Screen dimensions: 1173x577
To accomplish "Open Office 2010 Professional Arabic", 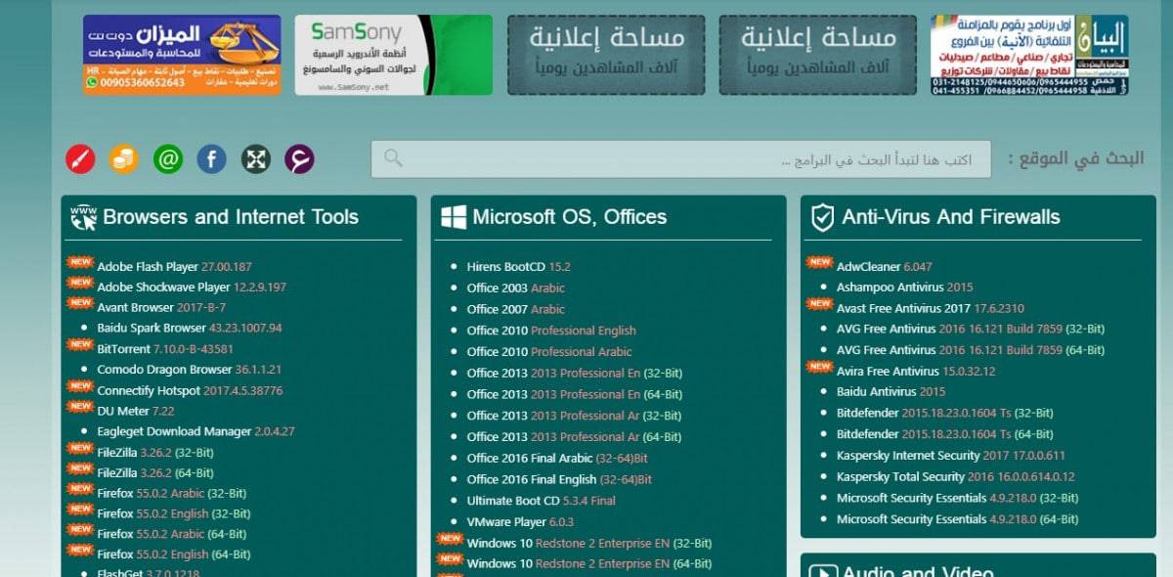I will click(x=549, y=352).
